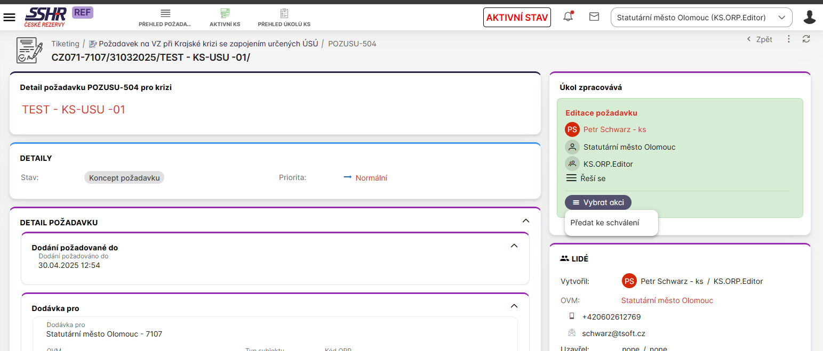The image size is (823, 351).
Task: Open the user profile avatar
Action: coord(809,18)
